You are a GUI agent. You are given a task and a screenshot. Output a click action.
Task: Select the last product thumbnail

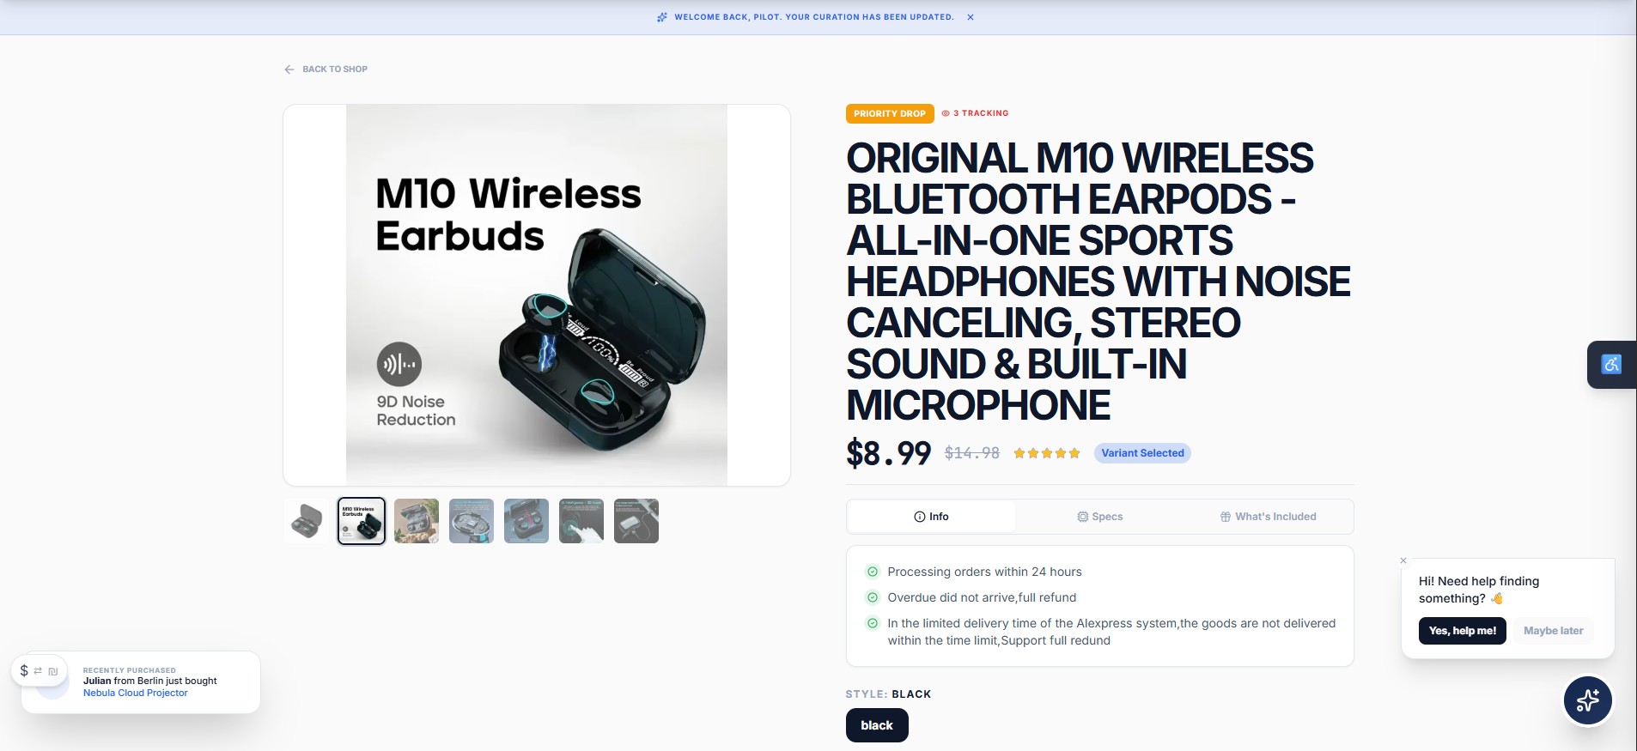click(x=636, y=521)
